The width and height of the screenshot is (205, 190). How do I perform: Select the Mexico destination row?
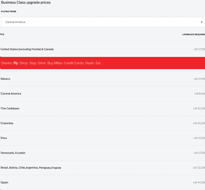coord(102,79)
